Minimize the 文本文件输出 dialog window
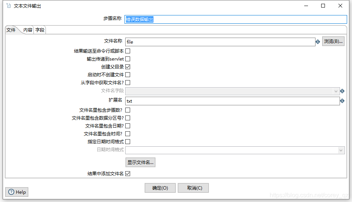Viewport: 352px width, 202px height. (306, 6)
